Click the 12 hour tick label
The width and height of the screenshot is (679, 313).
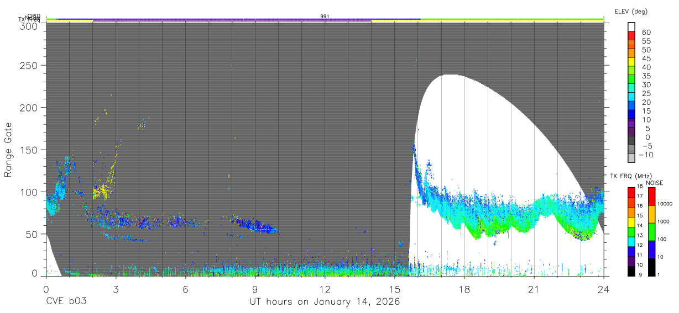click(x=325, y=289)
